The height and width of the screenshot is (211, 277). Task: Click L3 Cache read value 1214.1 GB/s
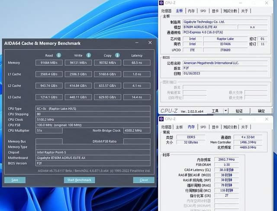pyautogui.click(x=49, y=97)
